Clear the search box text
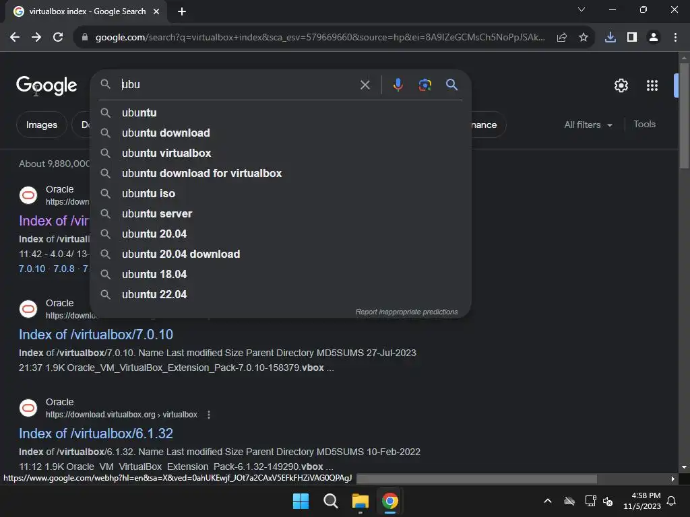This screenshot has width=690, height=517. tap(365, 85)
